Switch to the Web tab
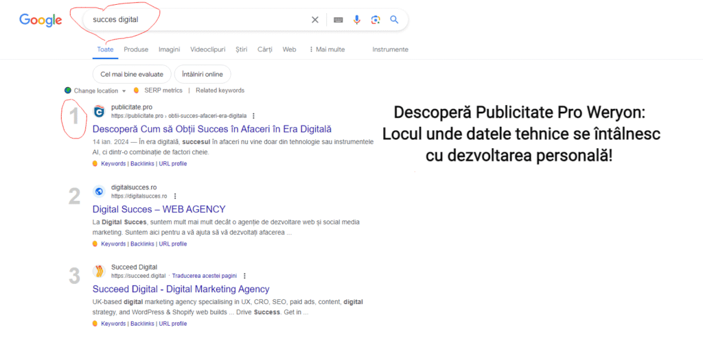703x343 pixels. [x=289, y=49]
